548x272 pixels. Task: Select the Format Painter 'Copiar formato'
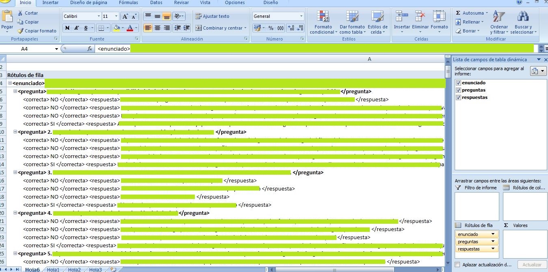point(37,31)
